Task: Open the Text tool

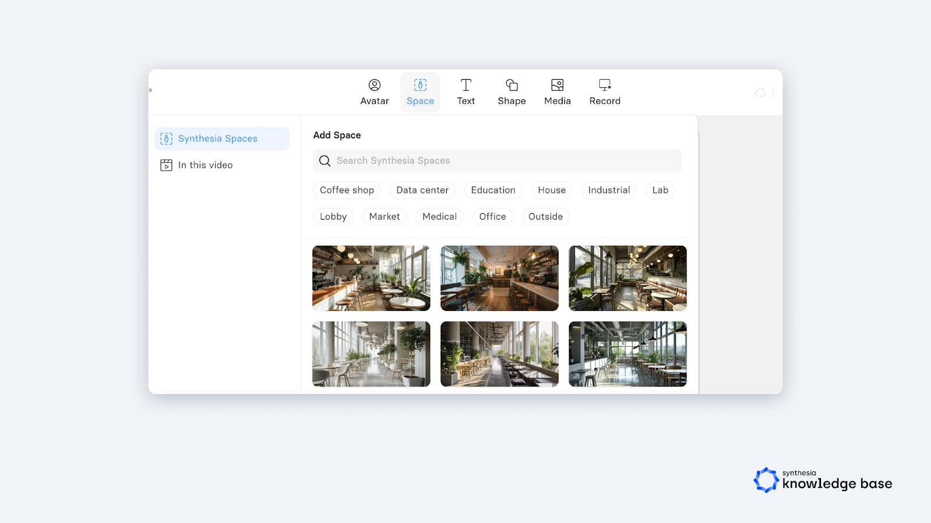Action: coord(465,92)
